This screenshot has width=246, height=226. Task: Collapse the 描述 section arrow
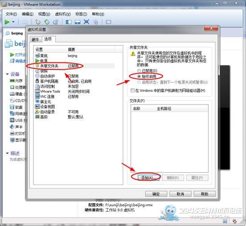click(7, 153)
